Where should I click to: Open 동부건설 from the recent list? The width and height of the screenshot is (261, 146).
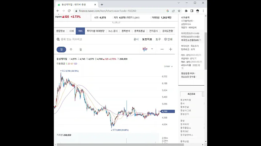pyautogui.click(x=185, y=107)
